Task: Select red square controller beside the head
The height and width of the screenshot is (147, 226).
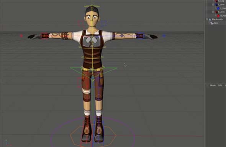Action: pyautogui.click(x=81, y=23)
